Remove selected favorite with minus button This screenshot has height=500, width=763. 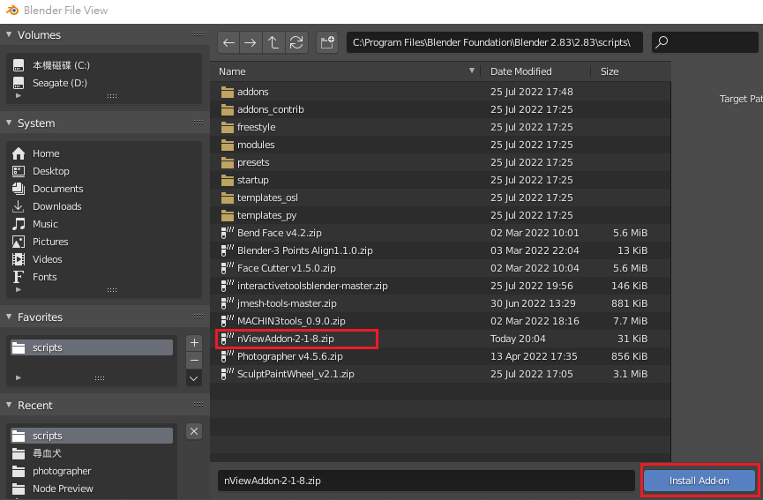pos(194,361)
